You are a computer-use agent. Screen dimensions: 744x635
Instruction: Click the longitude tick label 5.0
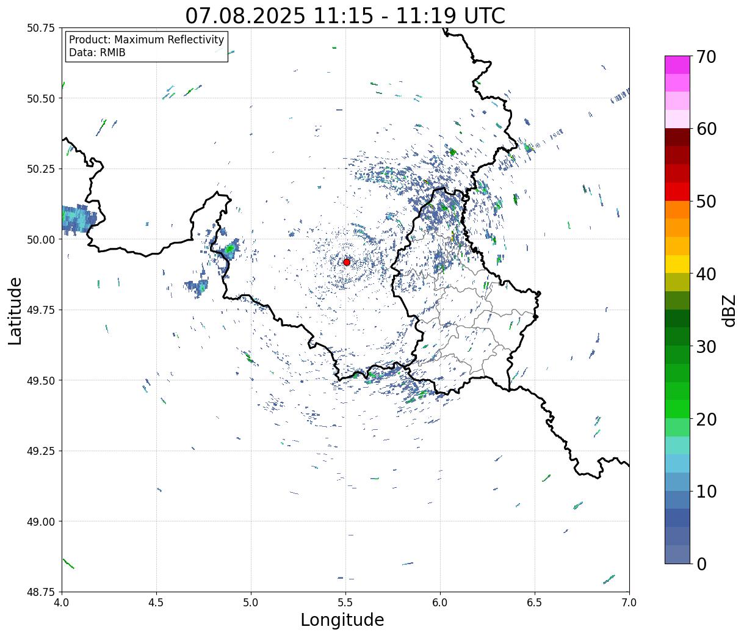251,603
